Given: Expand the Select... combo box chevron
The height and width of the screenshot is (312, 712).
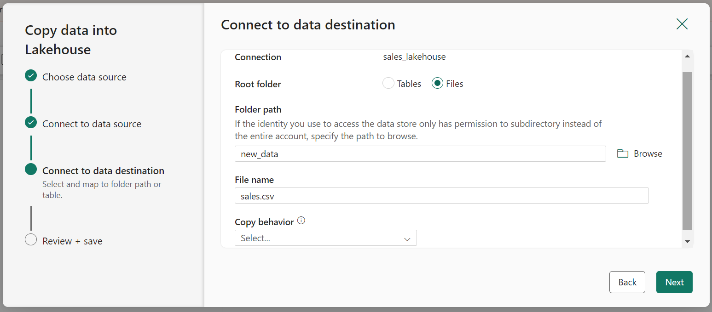Looking at the screenshot, I should tap(407, 239).
